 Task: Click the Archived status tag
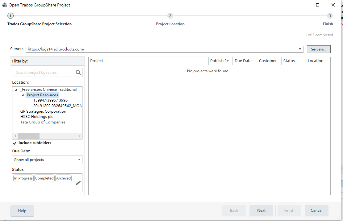click(63, 178)
